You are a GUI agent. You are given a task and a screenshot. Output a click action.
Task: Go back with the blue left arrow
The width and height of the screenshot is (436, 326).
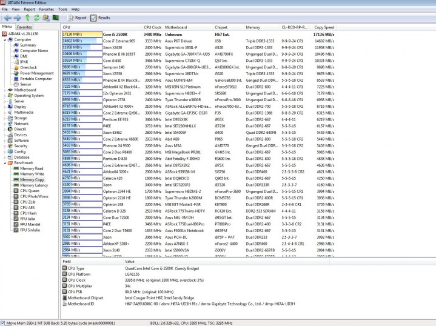[7, 18]
